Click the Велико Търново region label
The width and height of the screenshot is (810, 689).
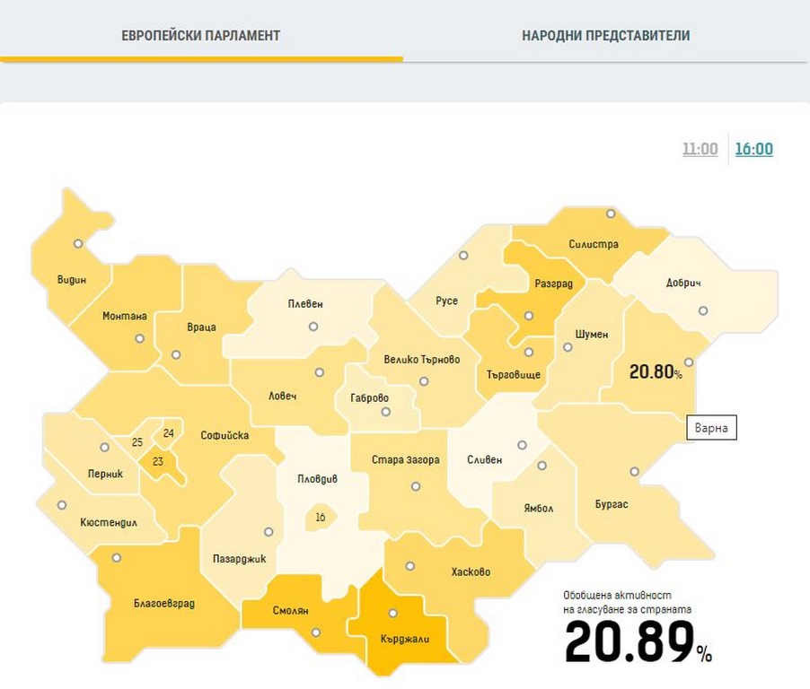(421, 360)
